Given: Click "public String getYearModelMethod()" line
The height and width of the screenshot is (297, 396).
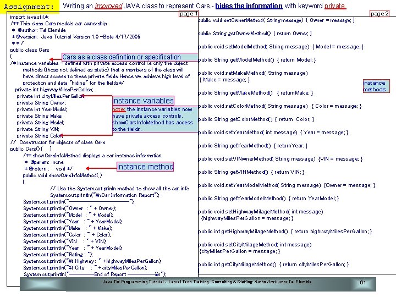Looking at the screenshot, I should pos(269,199).
